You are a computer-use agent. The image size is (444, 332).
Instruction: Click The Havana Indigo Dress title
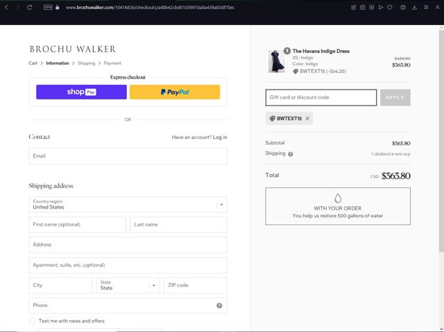pyautogui.click(x=321, y=51)
